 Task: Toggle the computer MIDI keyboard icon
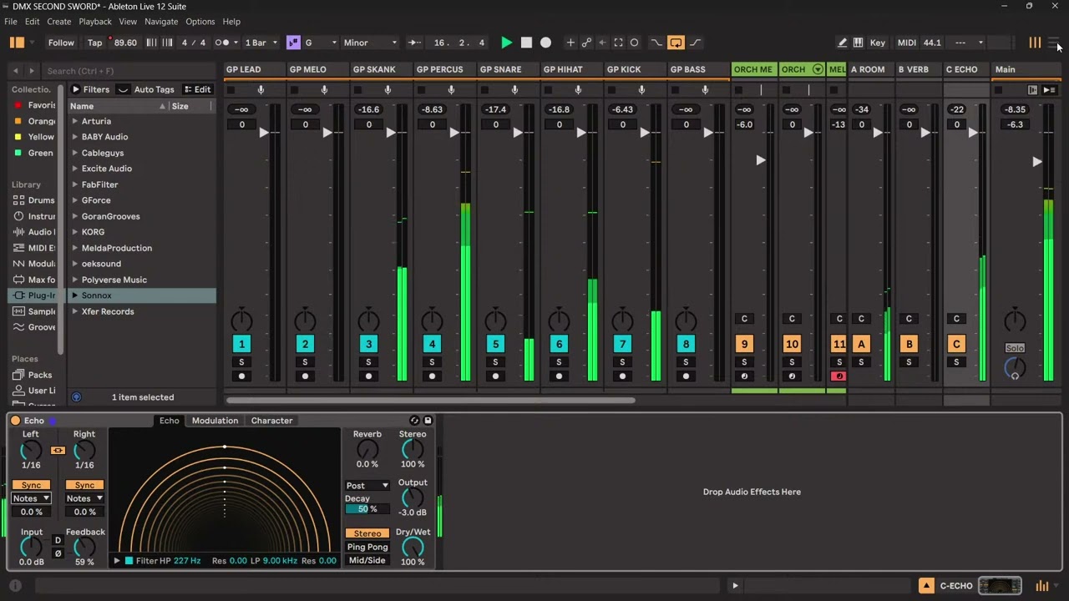[x=858, y=43]
